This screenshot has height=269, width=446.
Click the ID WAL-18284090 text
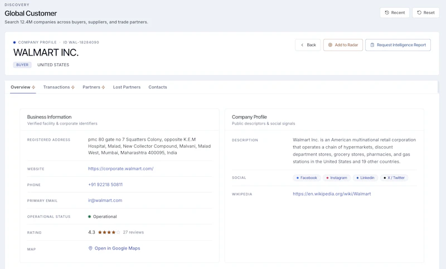pos(81,43)
